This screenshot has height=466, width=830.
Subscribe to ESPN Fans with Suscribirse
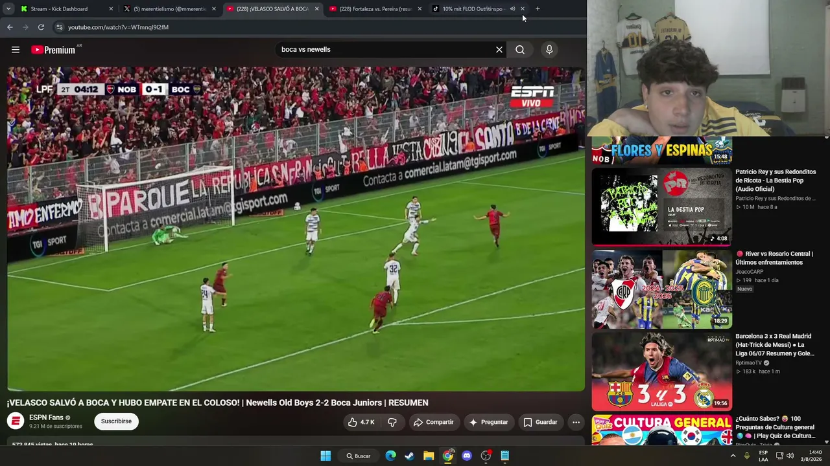click(x=116, y=421)
